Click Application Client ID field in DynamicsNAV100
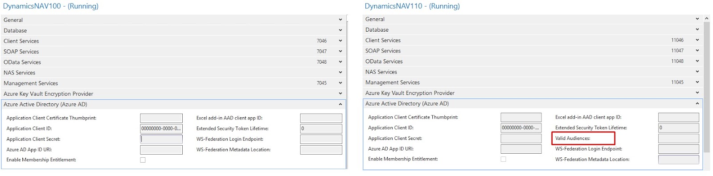The height and width of the screenshot is (176, 713). 161,128
